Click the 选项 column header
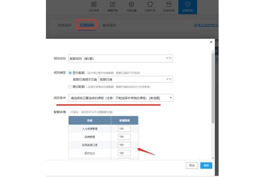 90,120
